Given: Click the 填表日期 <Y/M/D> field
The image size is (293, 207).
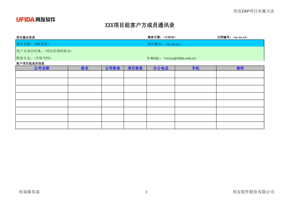Looking at the screenshot, I should pos(162,37).
